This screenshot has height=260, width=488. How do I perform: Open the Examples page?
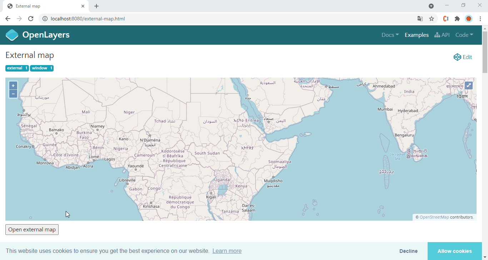point(417,35)
